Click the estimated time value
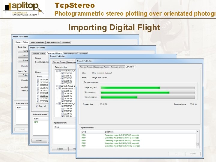This screenshot has width=216, height=162. 193,104
